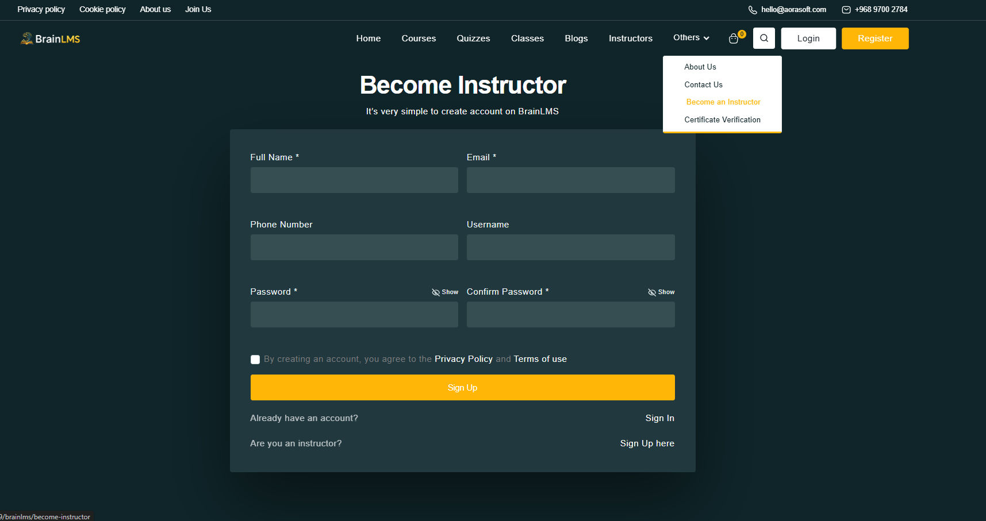
Task: Open the Courses menu item
Action: pos(419,38)
